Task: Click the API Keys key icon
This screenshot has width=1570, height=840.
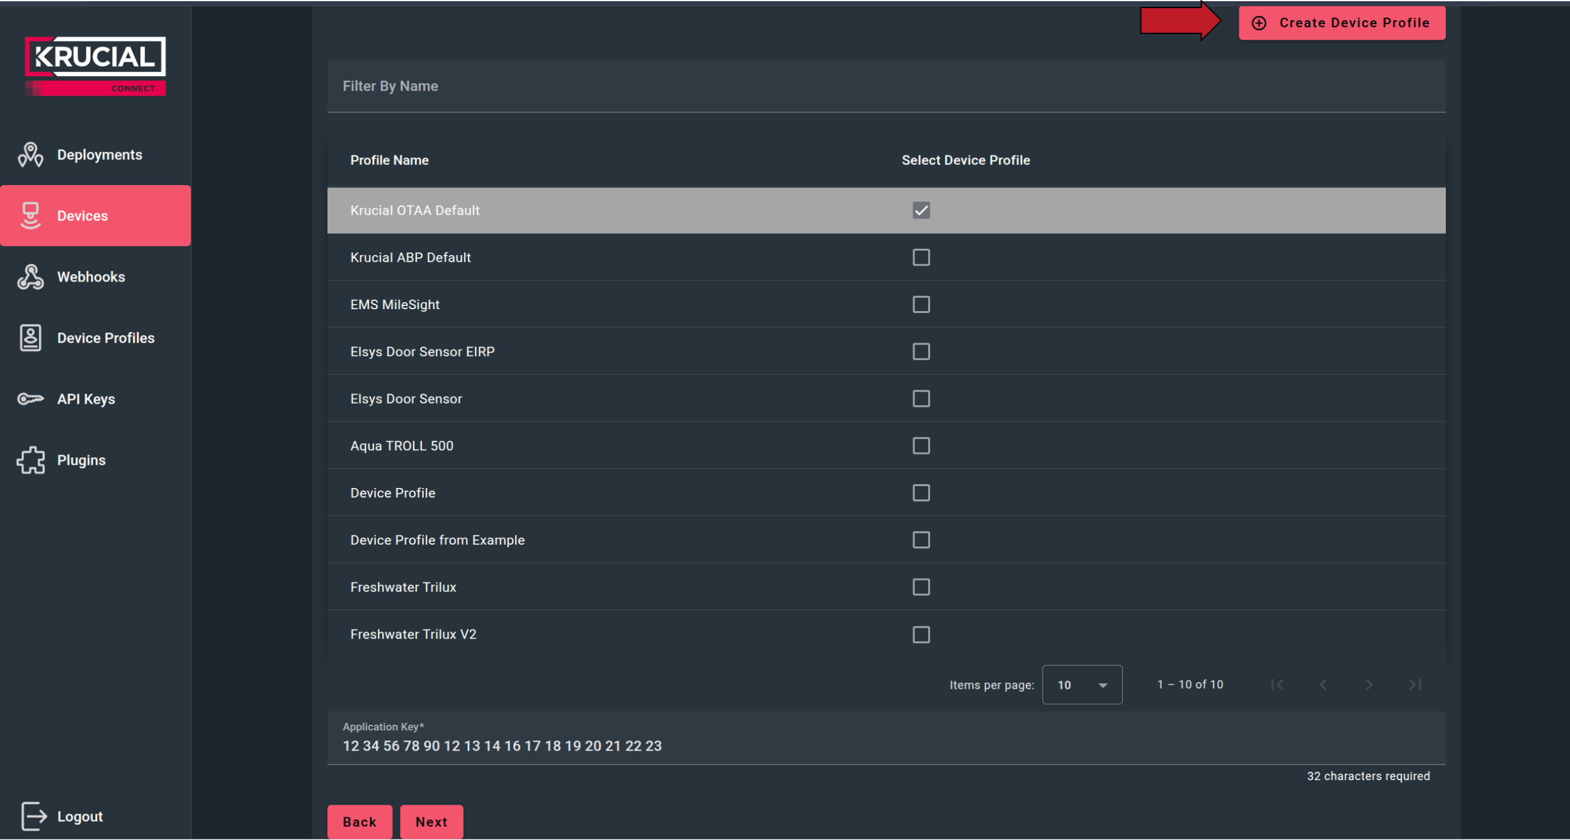Action: tap(30, 398)
